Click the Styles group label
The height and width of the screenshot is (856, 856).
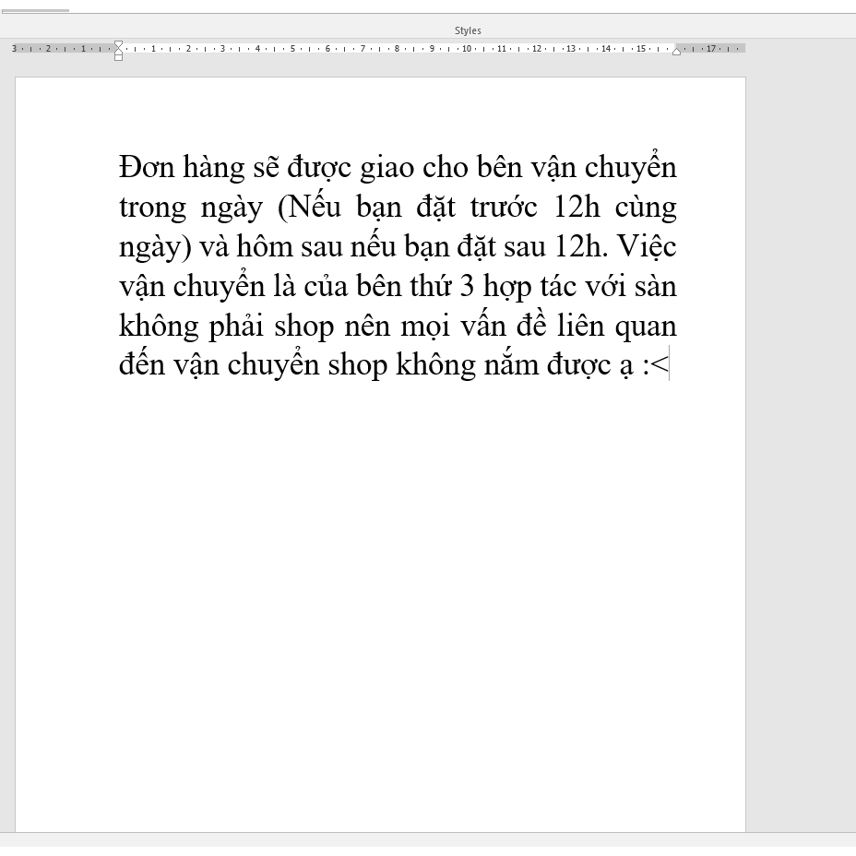click(x=468, y=30)
